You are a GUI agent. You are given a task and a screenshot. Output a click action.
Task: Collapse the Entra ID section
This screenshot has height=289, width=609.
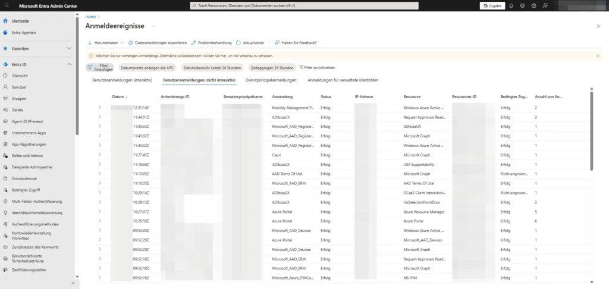point(69,64)
